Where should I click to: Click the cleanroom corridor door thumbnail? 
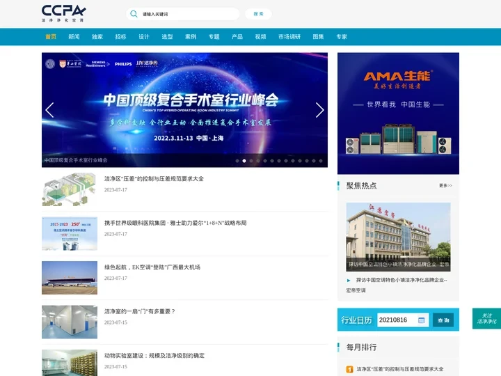(70, 322)
